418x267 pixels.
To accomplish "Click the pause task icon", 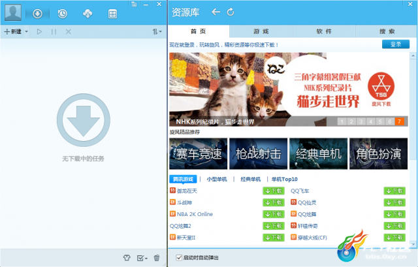I will click(54, 32).
